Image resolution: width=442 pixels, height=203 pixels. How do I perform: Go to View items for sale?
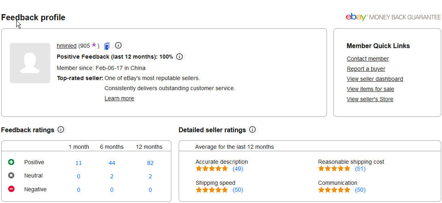pyautogui.click(x=370, y=89)
